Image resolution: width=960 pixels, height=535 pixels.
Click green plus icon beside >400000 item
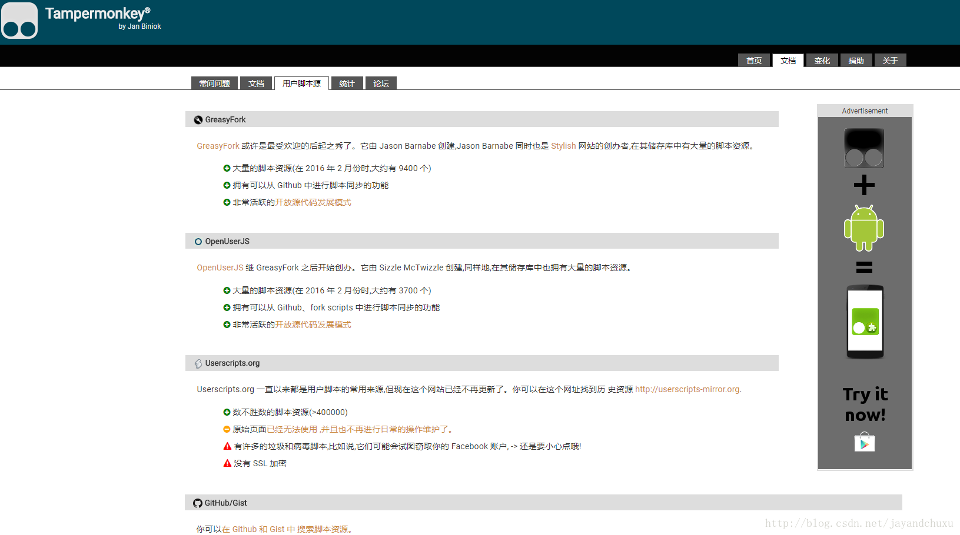pos(227,412)
